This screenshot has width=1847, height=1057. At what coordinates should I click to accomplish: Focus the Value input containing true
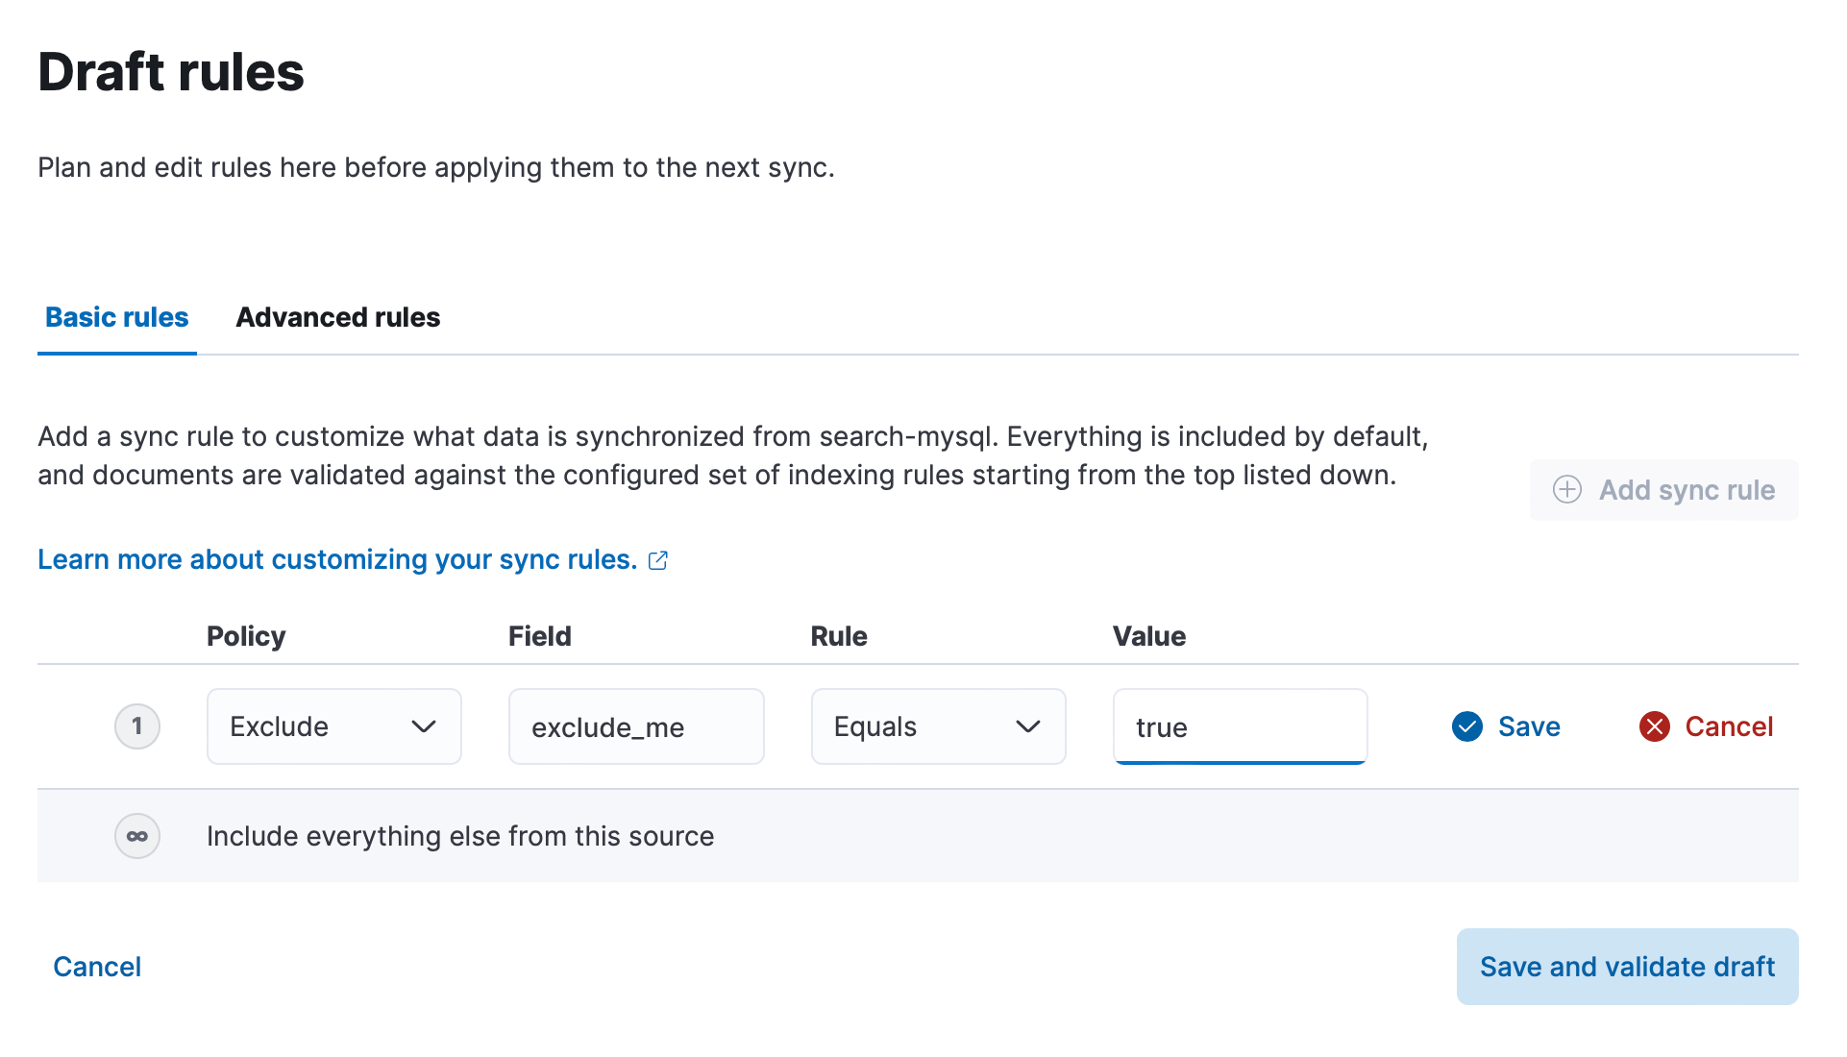tap(1241, 726)
